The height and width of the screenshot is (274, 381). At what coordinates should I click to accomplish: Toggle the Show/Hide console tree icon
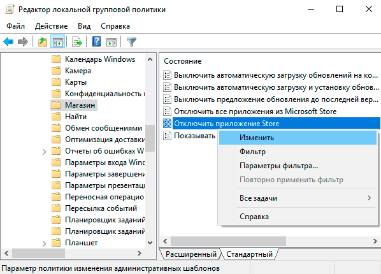pyautogui.click(x=57, y=42)
